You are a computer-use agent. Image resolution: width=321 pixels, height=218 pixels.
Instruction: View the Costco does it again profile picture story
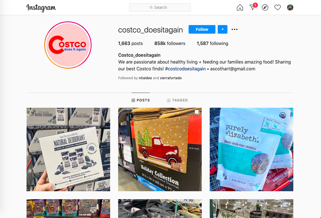click(68, 45)
